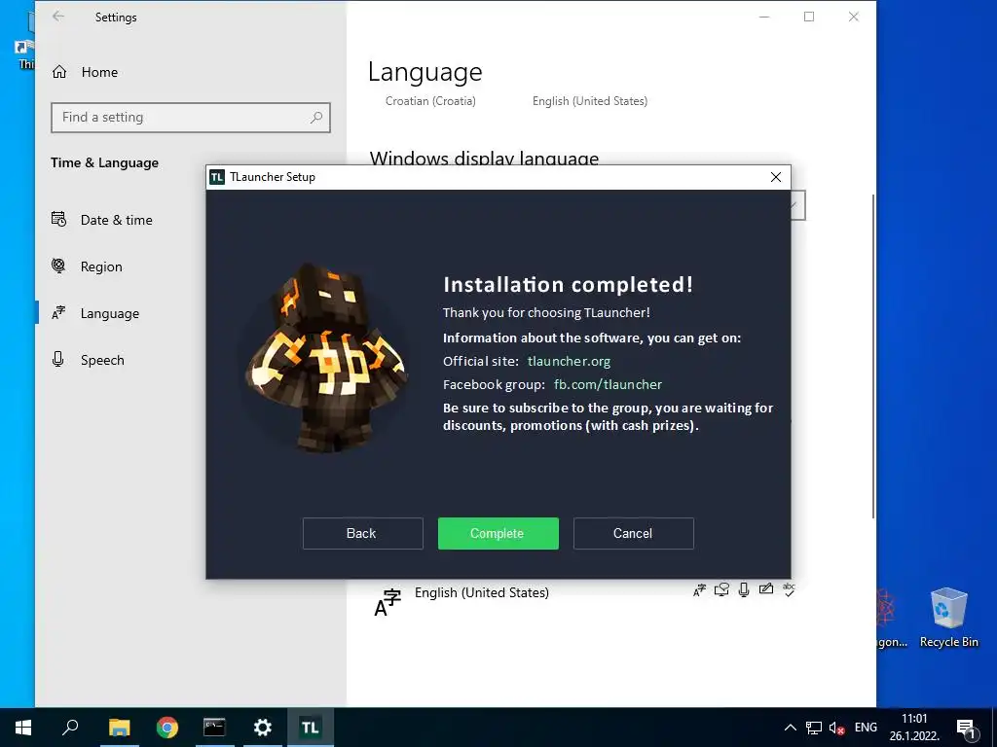Click the TLauncher character mascot image
Screen dimensions: 997x747
[326, 358]
